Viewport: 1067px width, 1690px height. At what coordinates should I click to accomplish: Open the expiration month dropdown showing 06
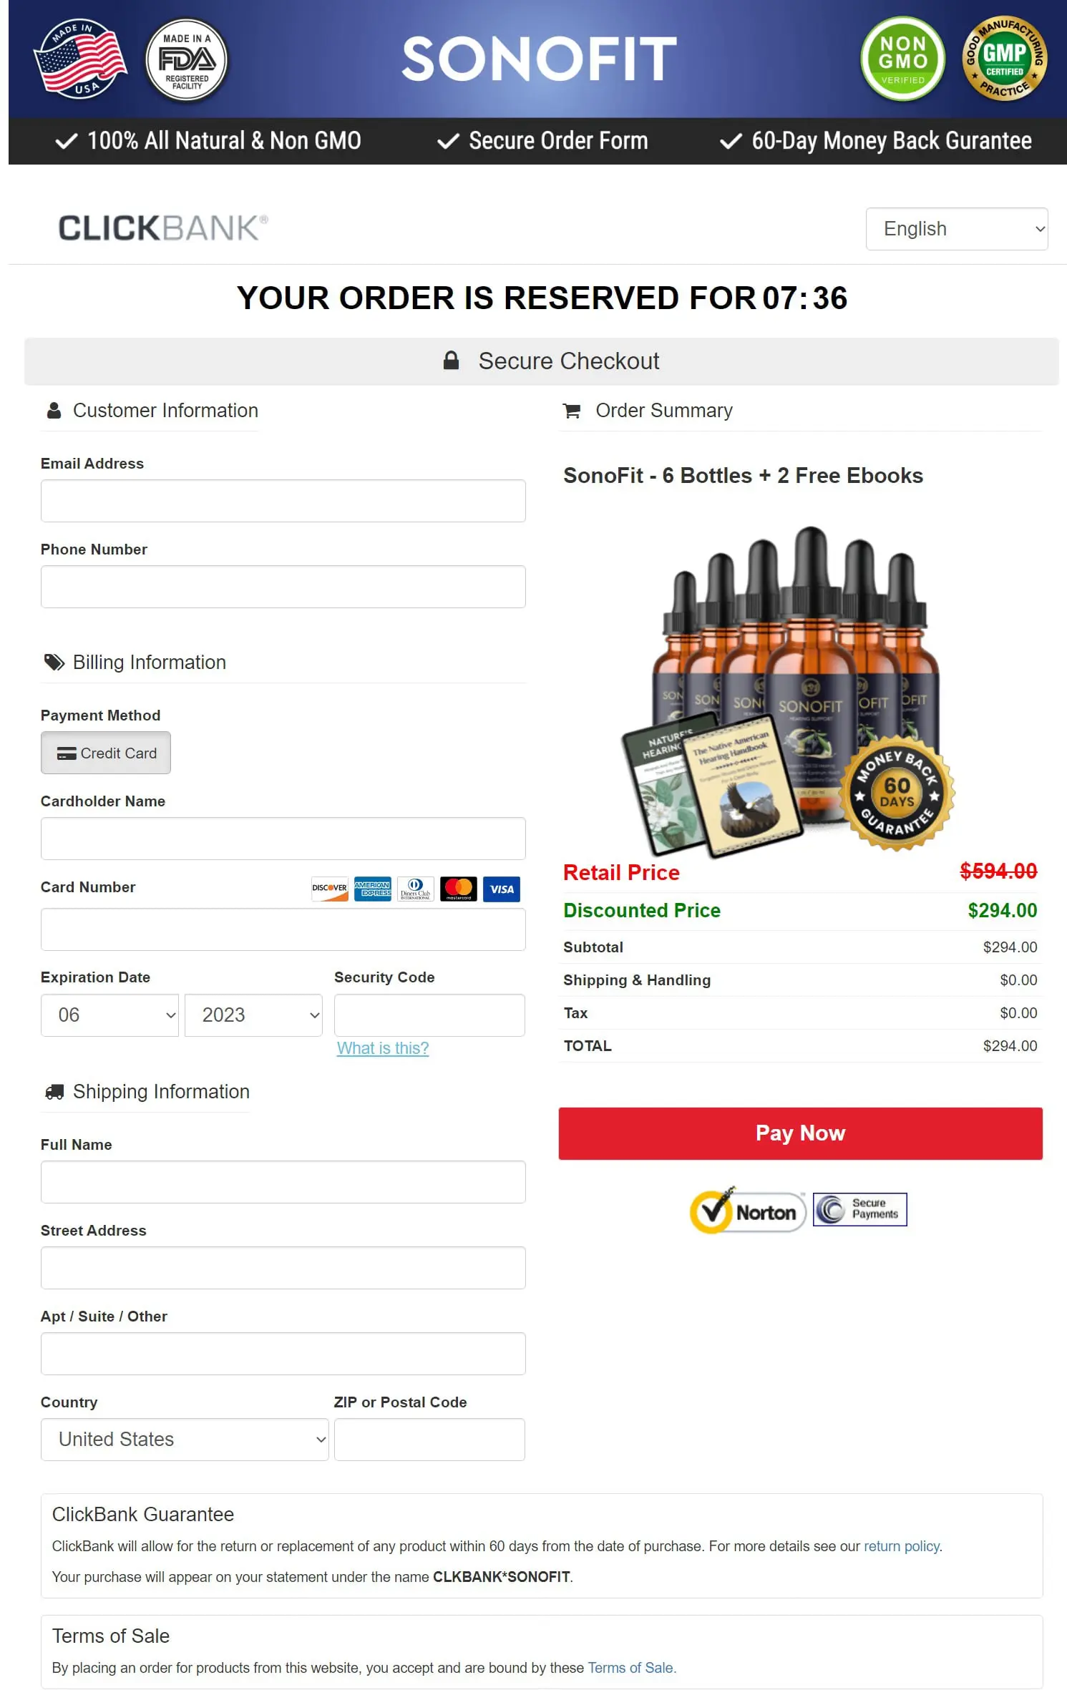pos(109,1015)
